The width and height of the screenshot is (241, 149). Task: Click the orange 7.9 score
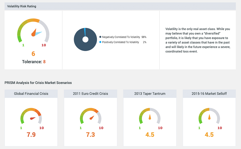(x=31, y=134)
